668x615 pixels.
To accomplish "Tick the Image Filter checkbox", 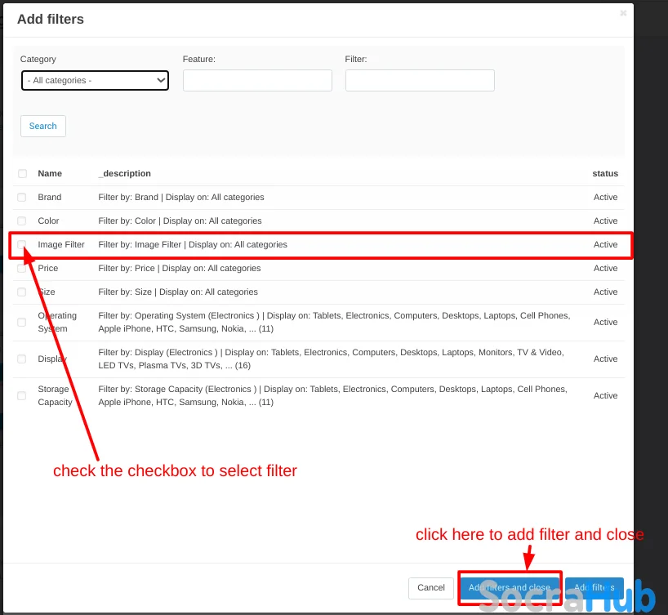I will tap(22, 245).
